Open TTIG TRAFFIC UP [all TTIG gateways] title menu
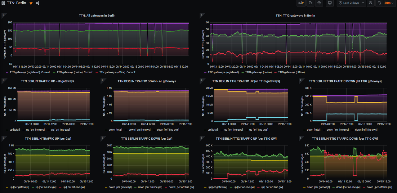Screen dimensions: 397x193 [246, 81]
